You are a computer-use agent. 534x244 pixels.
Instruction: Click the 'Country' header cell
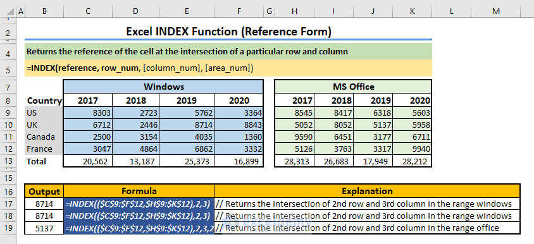coord(44,101)
